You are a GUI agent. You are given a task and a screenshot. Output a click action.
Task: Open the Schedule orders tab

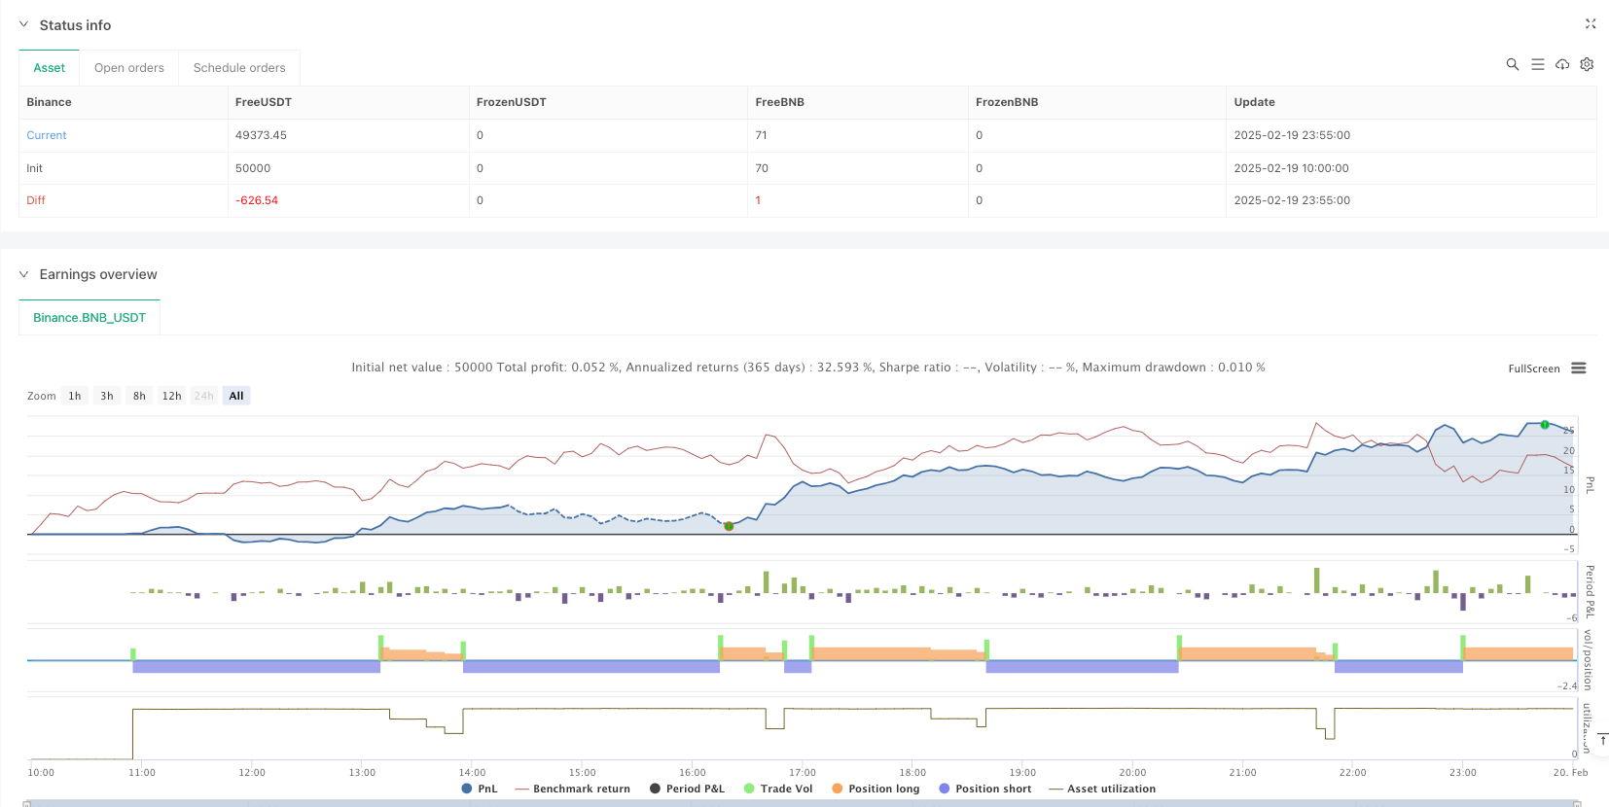pos(239,68)
